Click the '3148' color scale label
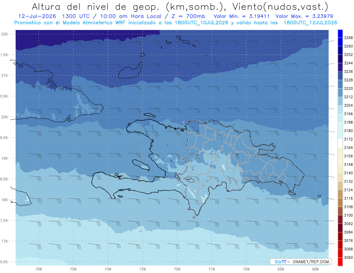 [x=348, y=165]
